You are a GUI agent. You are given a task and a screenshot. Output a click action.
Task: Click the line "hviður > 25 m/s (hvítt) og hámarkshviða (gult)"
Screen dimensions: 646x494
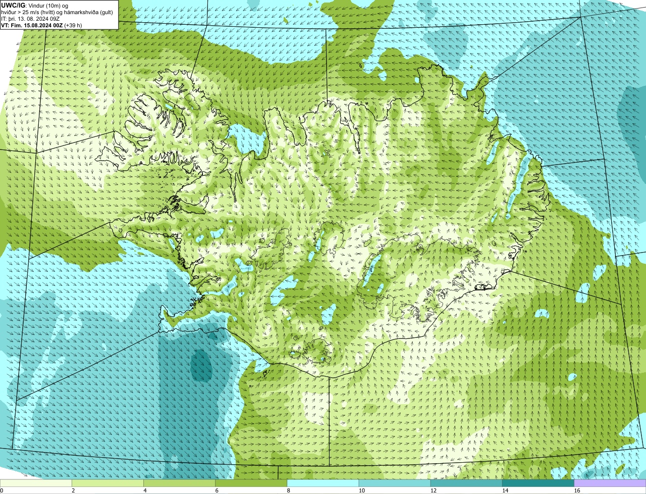57,12
